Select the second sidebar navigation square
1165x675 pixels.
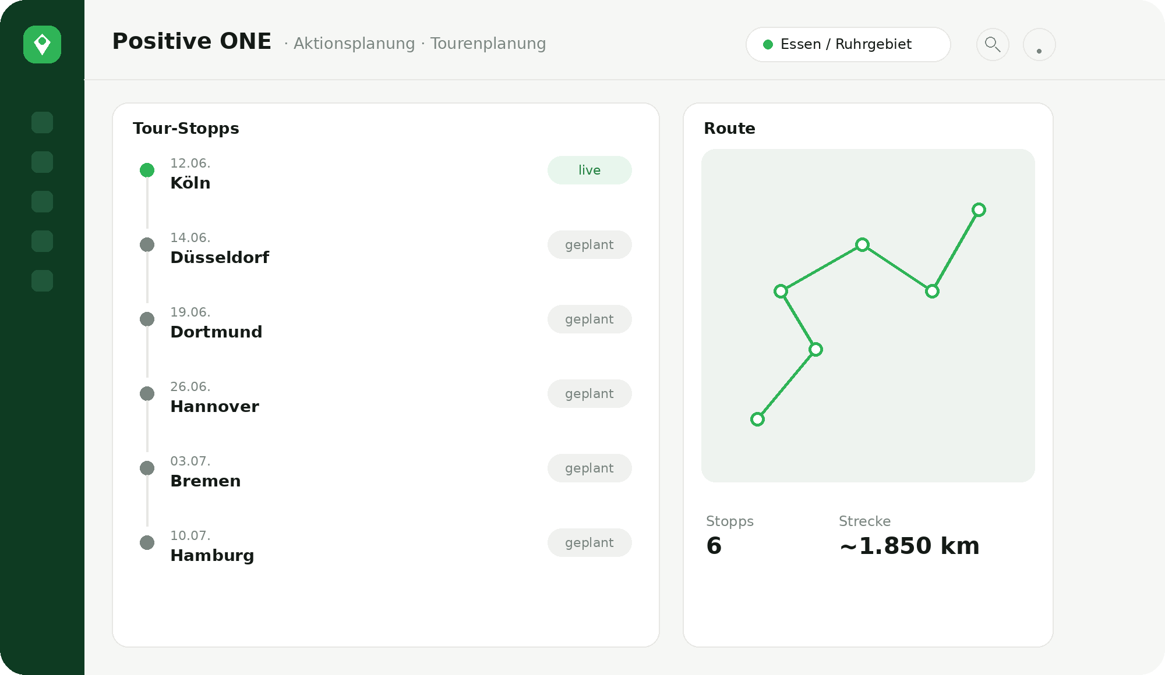click(x=42, y=162)
